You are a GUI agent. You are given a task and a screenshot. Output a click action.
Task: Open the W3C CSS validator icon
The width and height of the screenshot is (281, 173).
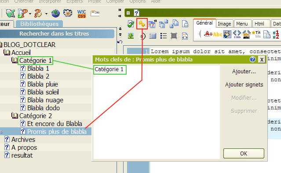click(x=81, y=14)
